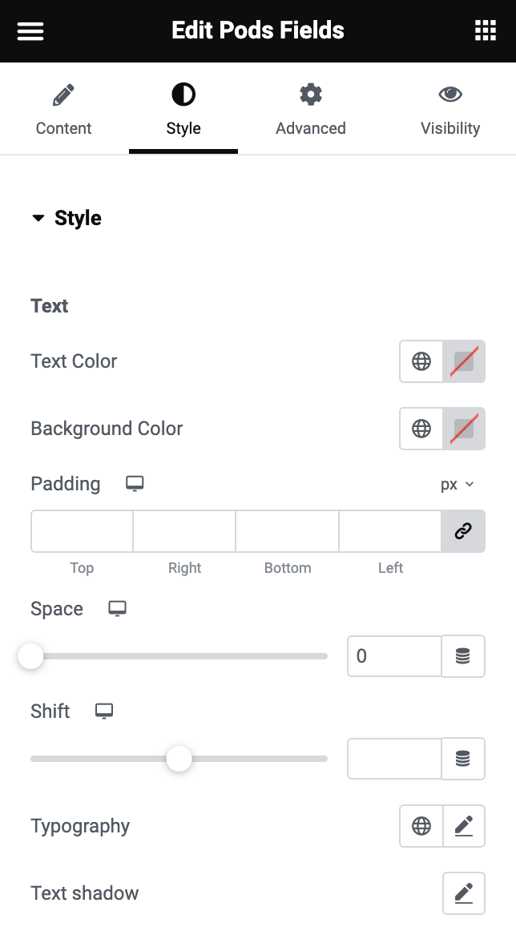Click the Shift slider handle

point(179,758)
